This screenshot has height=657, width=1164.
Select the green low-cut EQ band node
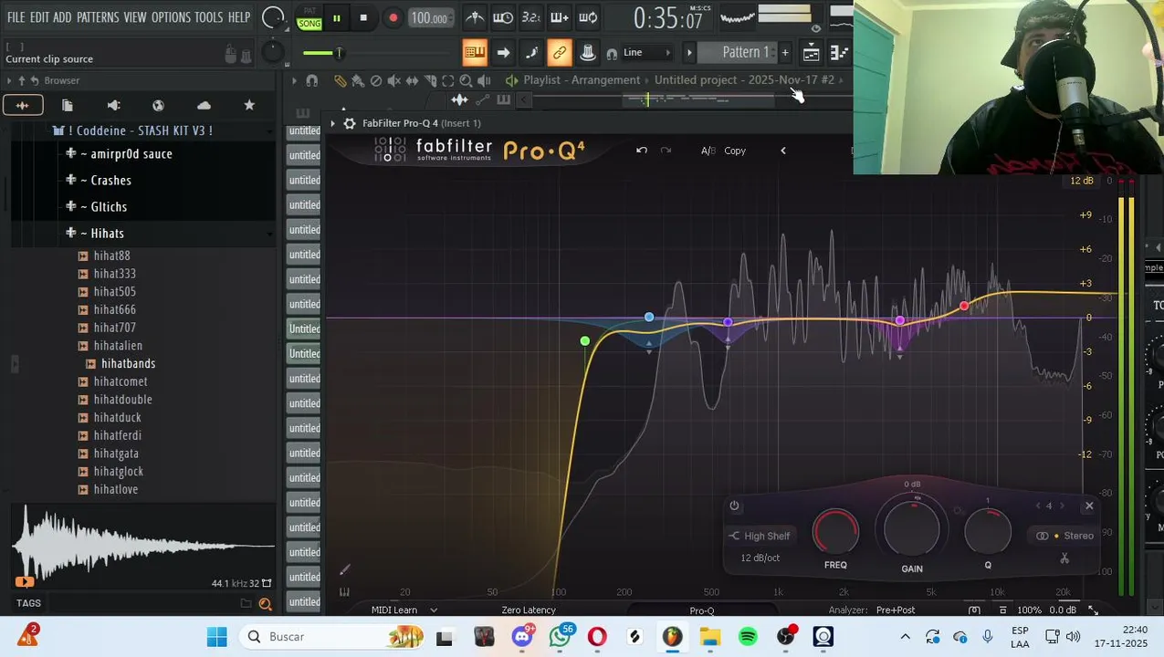[585, 341]
